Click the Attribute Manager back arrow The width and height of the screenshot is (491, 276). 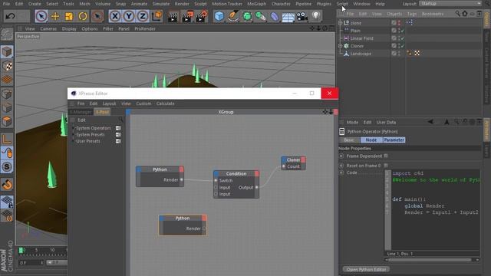(430, 122)
